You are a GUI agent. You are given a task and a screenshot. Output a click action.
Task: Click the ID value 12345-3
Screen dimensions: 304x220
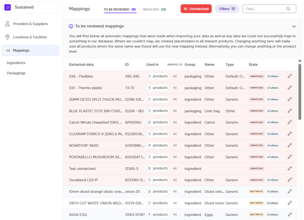[x=132, y=169]
